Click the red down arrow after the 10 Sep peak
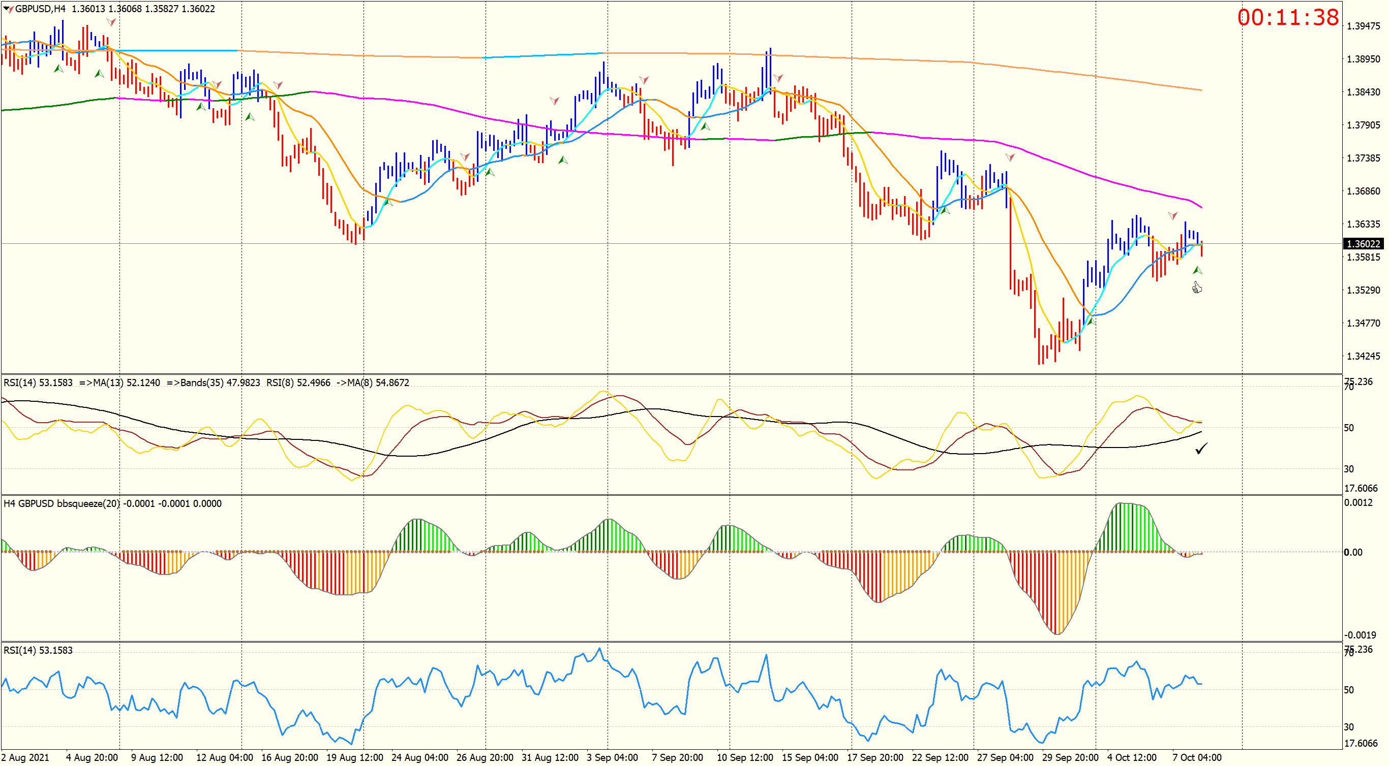This screenshot has width=1389, height=766. point(777,78)
